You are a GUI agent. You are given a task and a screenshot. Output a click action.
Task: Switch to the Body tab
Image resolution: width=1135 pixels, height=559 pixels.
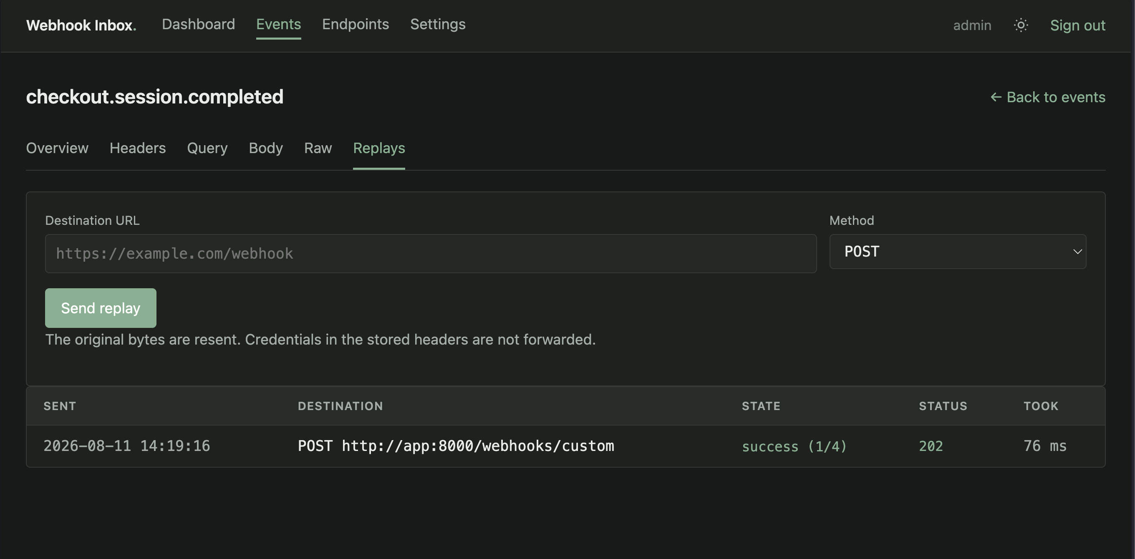point(266,148)
